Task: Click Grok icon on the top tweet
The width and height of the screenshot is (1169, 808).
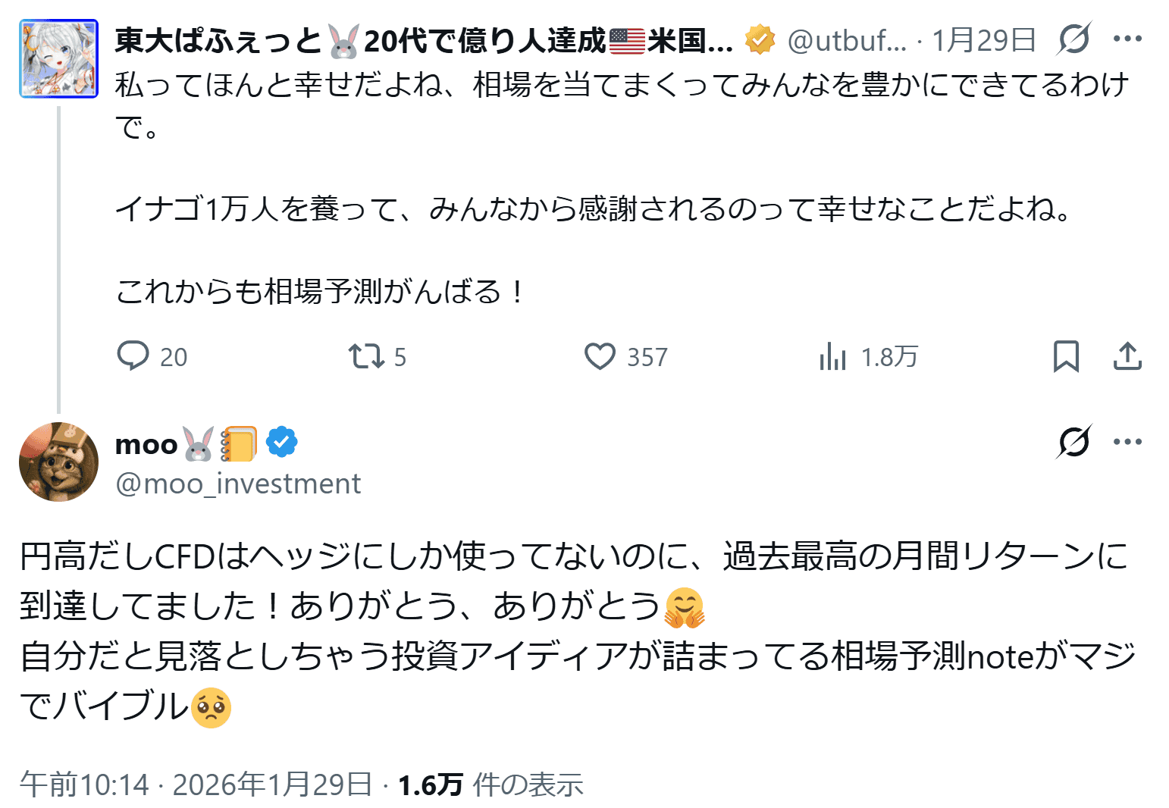Action: (x=1074, y=39)
